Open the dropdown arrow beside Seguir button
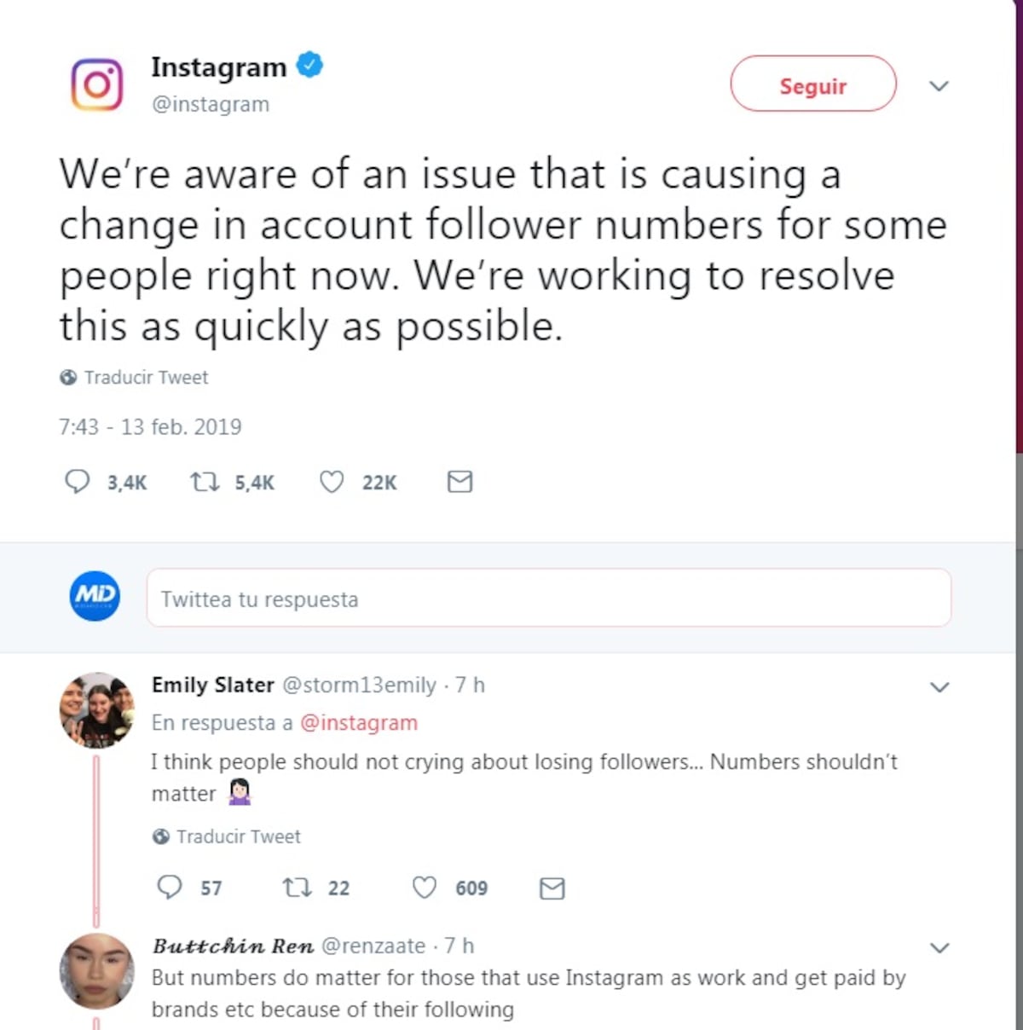The height and width of the screenshot is (1030, 1023). [x=939, y=85]
